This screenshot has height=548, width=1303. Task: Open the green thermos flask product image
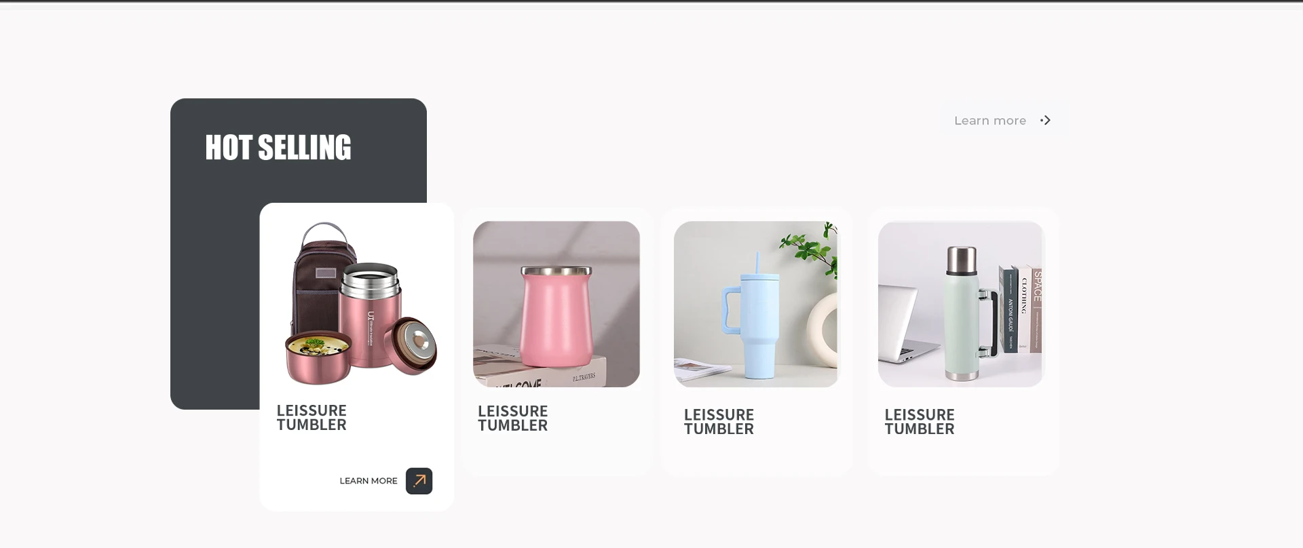[x=960, y=304]
